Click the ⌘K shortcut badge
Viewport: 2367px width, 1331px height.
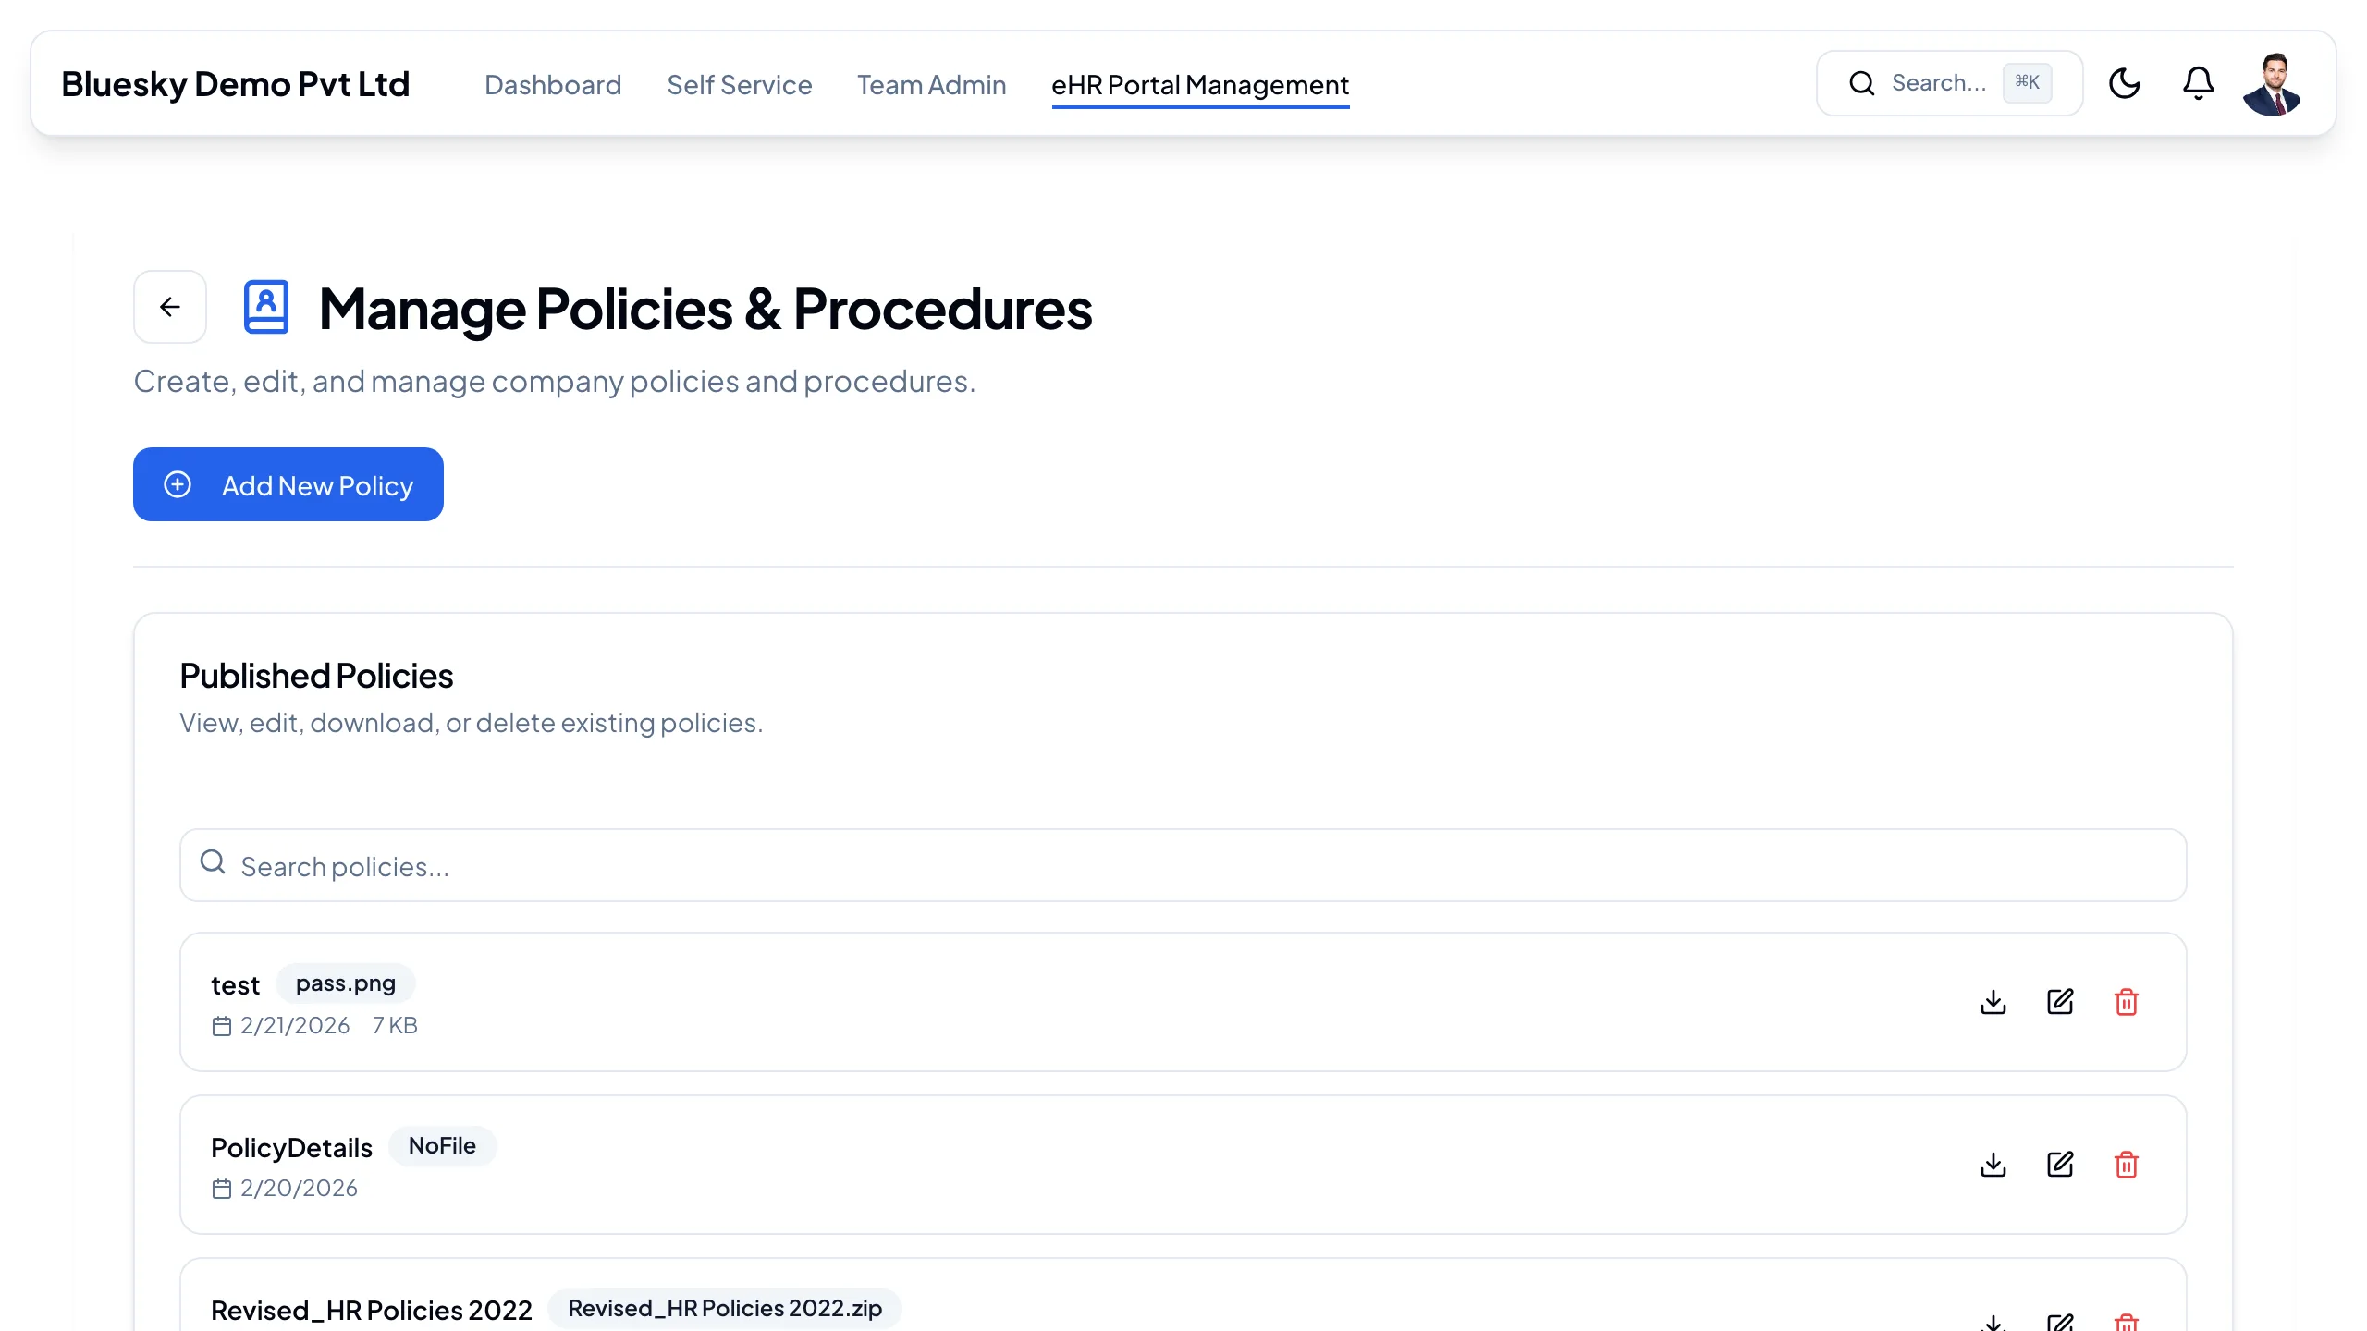pos(2028,82)
